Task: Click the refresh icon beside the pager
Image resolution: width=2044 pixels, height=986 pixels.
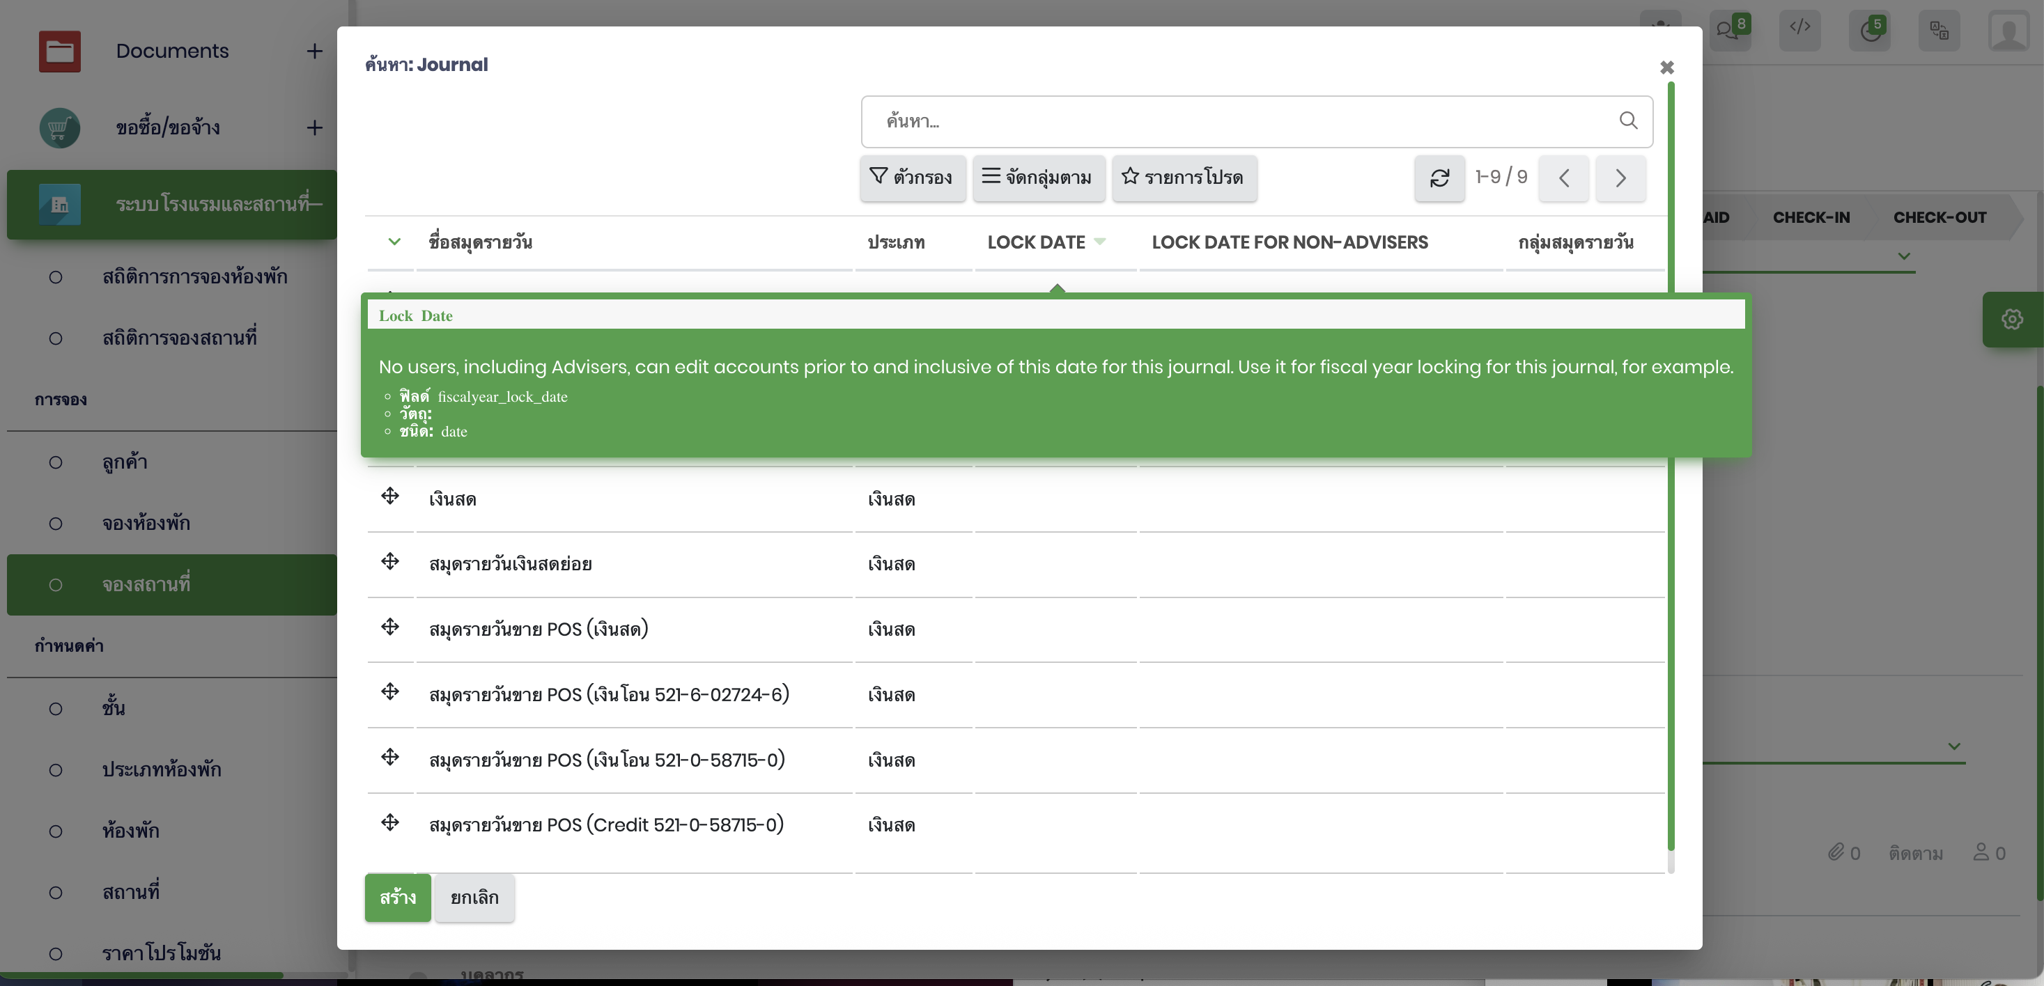Action: pyautogui.click(x=1439, y=178)
